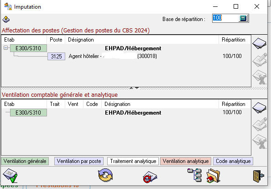Open the calculator next to Base de répartition
271x189 pixels.
[243, 18]
